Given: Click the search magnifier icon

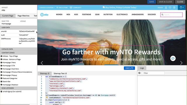Looking at the screenshot, I should click(x=162, y=15).
